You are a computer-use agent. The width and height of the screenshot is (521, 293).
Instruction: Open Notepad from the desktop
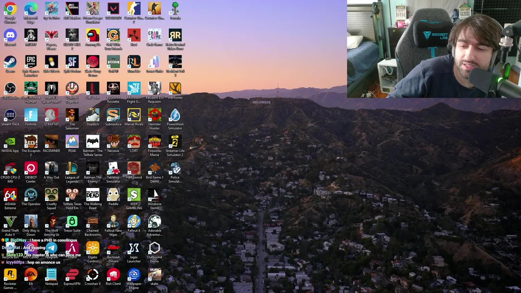[x=51, y=275]
